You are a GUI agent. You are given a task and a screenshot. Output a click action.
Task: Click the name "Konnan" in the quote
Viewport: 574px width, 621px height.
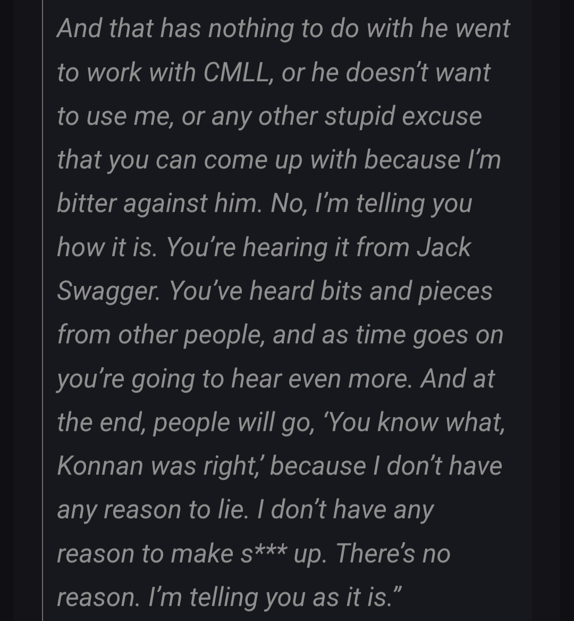click(100, 465)
